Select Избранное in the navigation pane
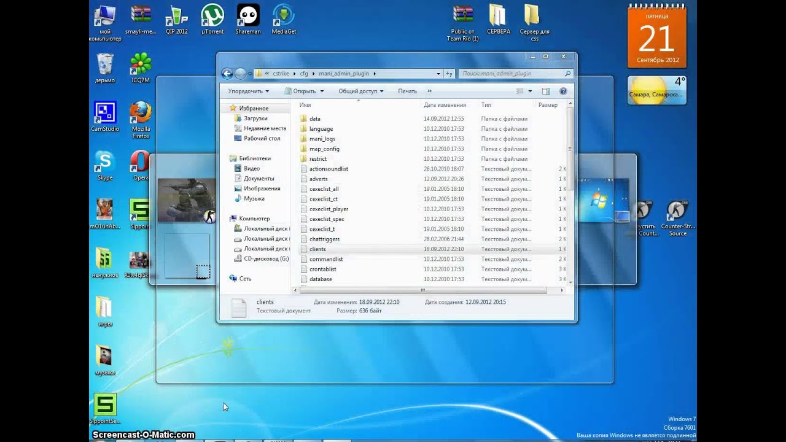Image resolution: width=786 pixels, height=442 pixels. pos(254,108)
